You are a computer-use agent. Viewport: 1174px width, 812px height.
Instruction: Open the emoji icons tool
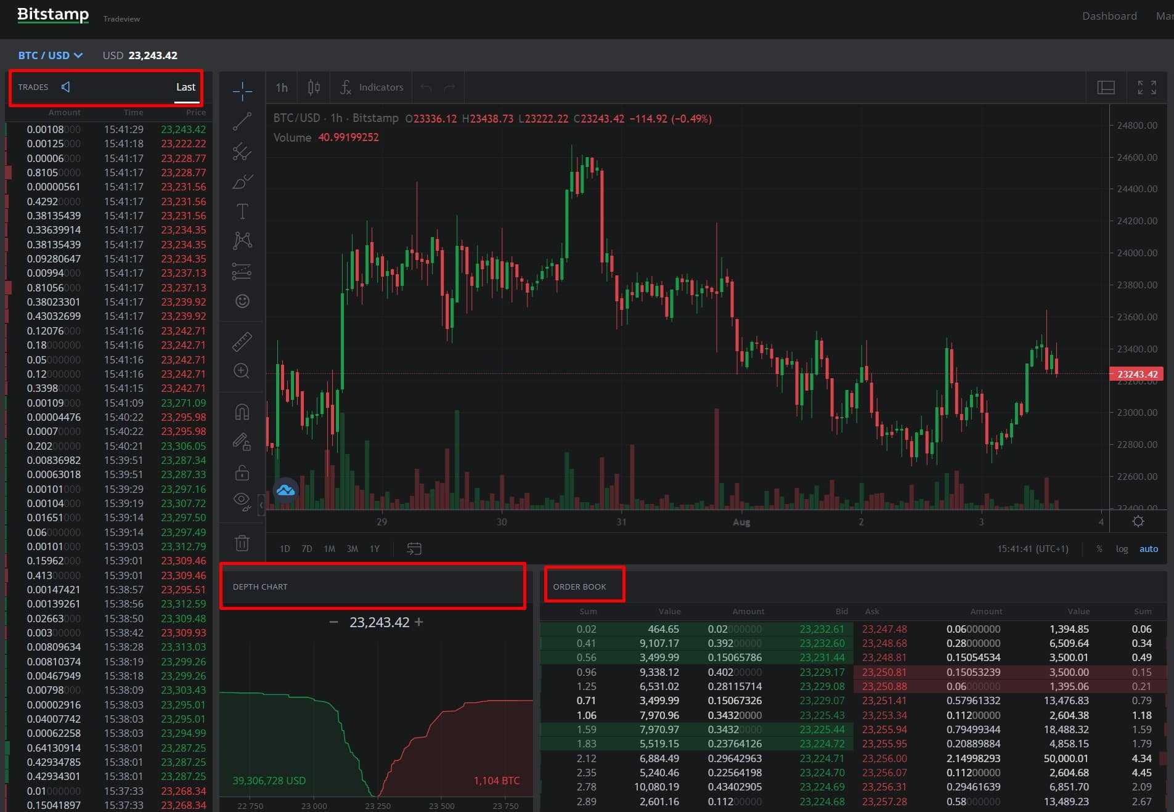click(242, 301)
